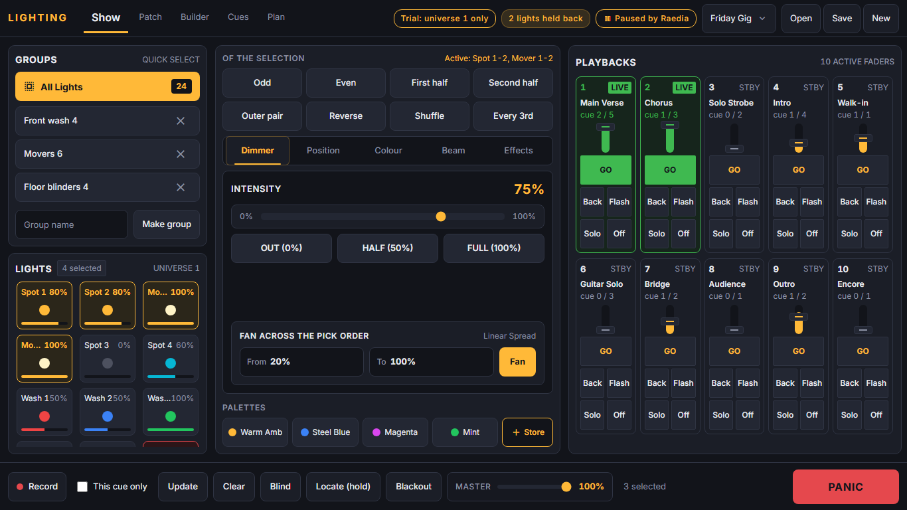Solo the Main Verse playback
The width and height of the screenshot is (907, 510).
[592, 234]
